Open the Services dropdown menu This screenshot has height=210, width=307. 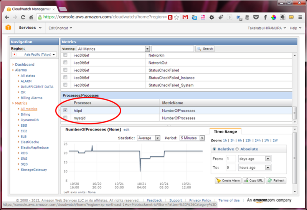click(30, 28)
